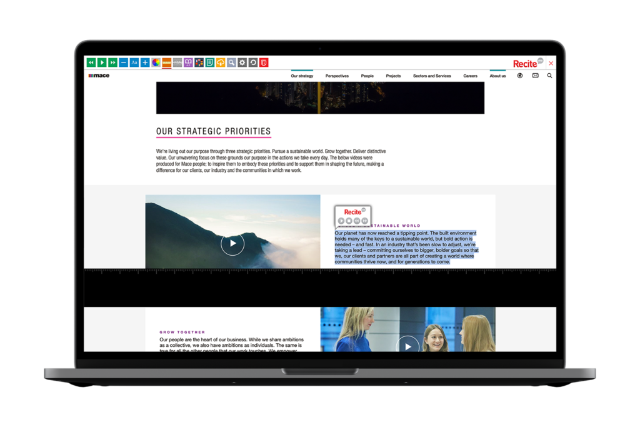Open the Perspectives menu item
The height and width of the screenshot is (427, 640).
(x=337, y=76)
